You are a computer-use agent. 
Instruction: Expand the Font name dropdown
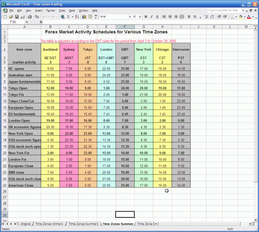click(130, 17)
